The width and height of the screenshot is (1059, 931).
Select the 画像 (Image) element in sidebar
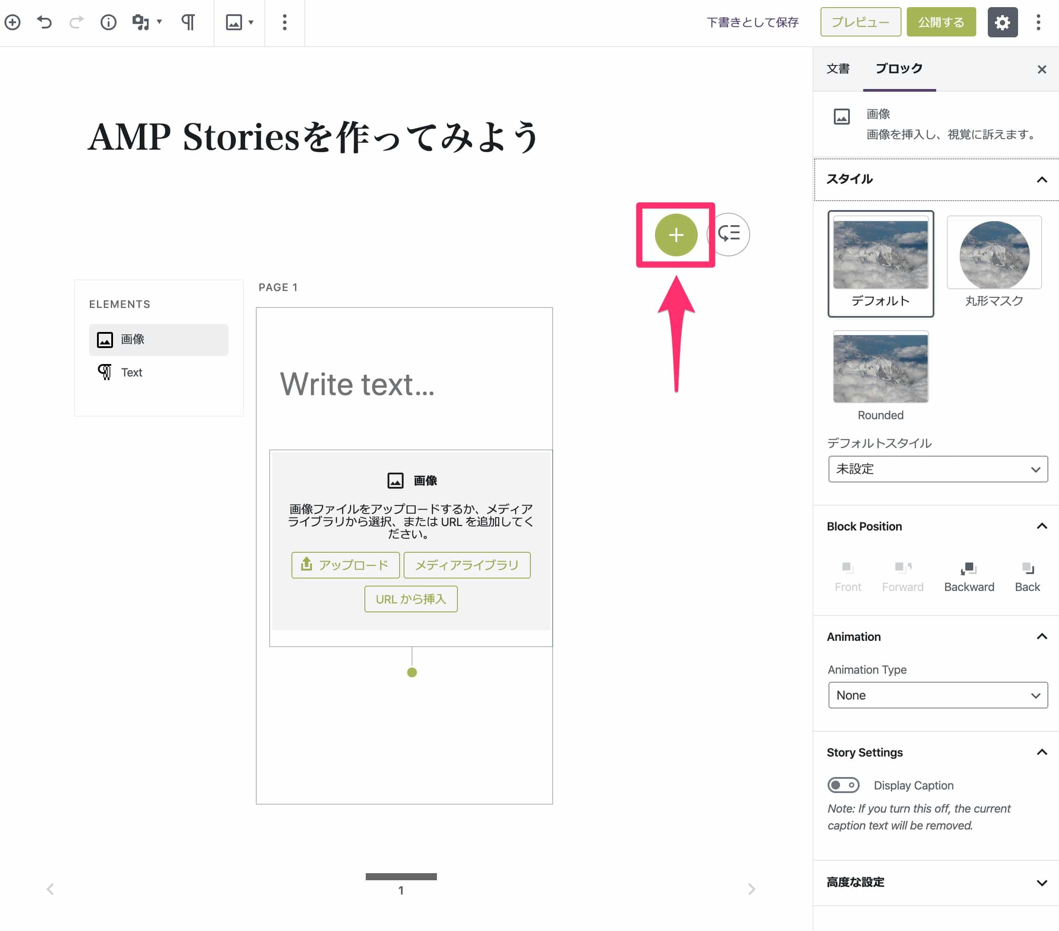pyautogui.click(x=158, y=340)
